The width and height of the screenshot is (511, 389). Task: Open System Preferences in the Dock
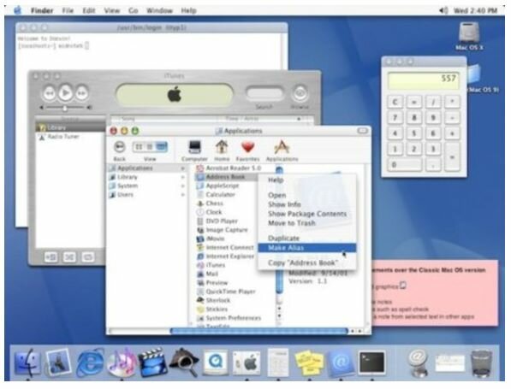tap(247, 362)
